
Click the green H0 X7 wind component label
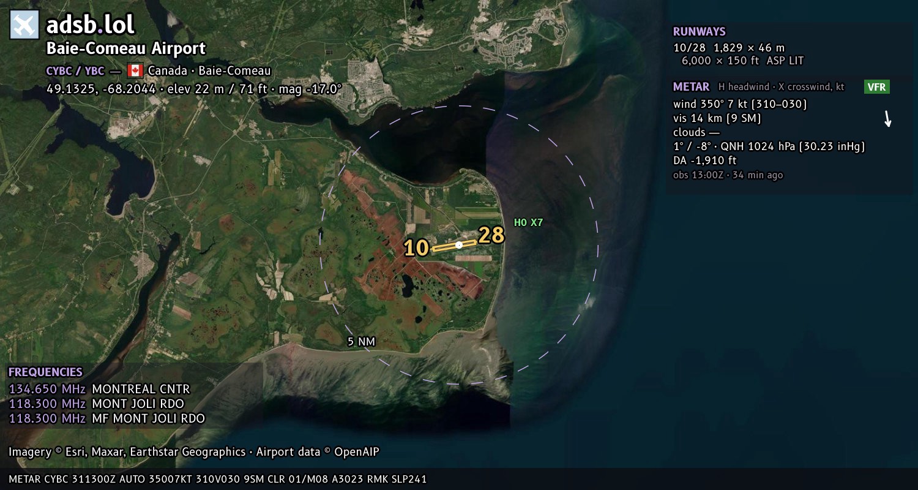[528, 223]
